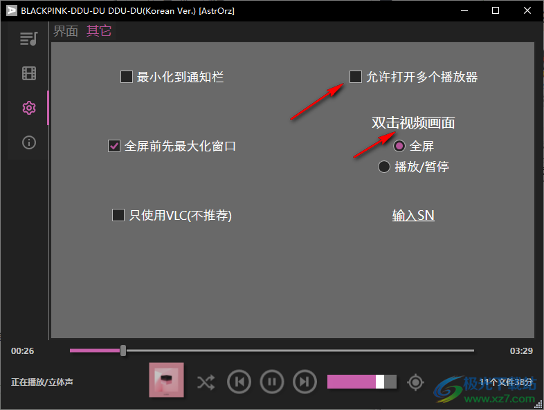Click the app logo in title bar
Image resolution: width=544 pixels, height=410 pixels.
click(11, 10)
